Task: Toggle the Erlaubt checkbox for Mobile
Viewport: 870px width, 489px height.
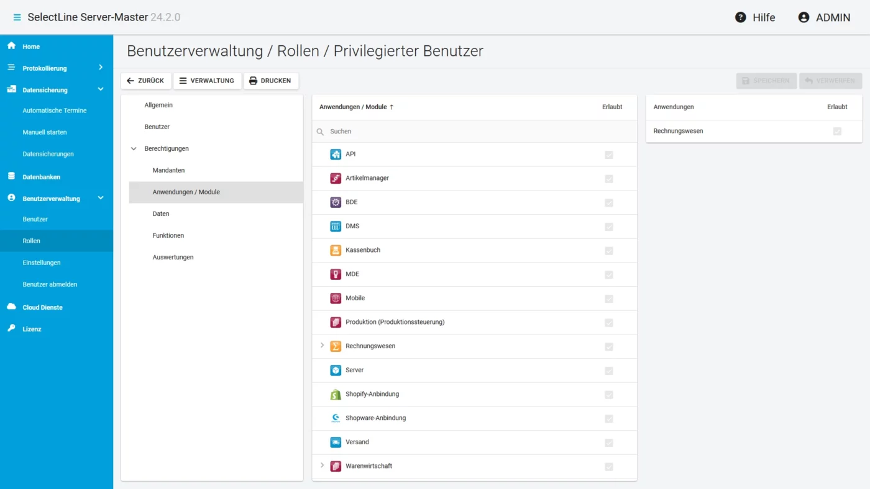Action: pos(609,298)
